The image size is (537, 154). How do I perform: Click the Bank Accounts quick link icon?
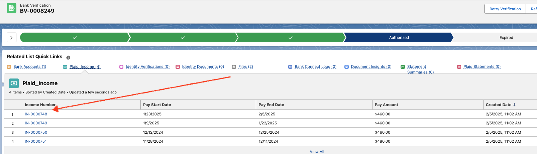pos(9,67)
